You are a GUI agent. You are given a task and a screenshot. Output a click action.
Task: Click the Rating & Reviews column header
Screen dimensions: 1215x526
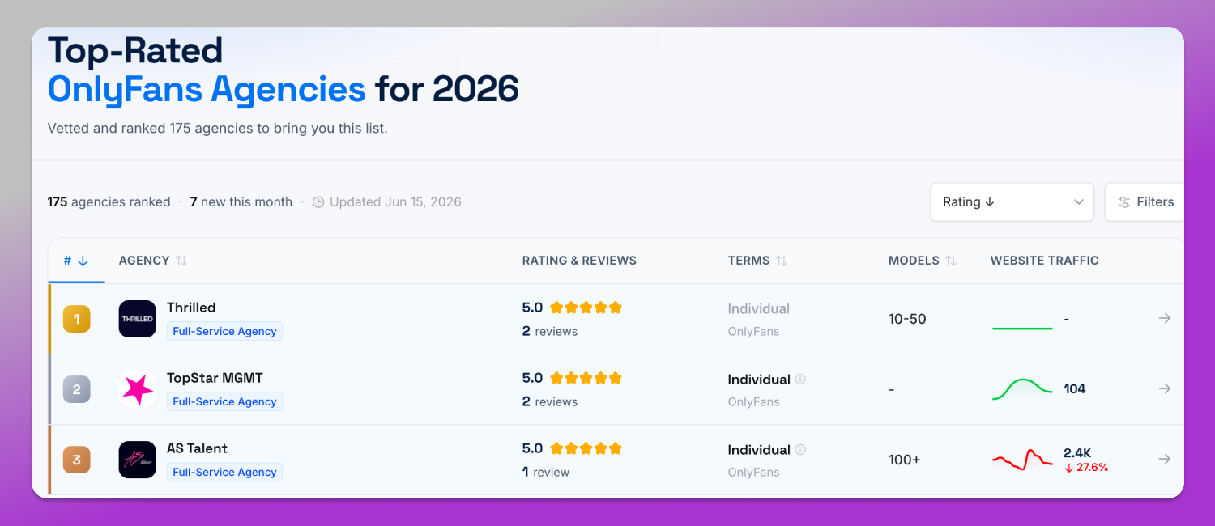[x=579, y=261]
